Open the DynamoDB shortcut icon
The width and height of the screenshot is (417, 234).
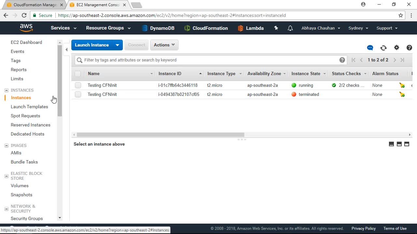point(145,28)
